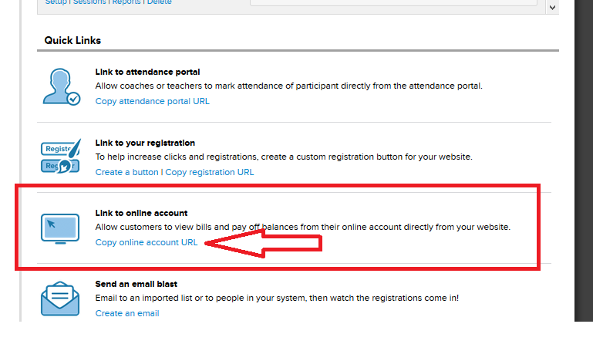Image resolution: width=593 pixels, height=361 pixels.
Task: Click the attendance portal person icon
Action: tap(61, 86)
